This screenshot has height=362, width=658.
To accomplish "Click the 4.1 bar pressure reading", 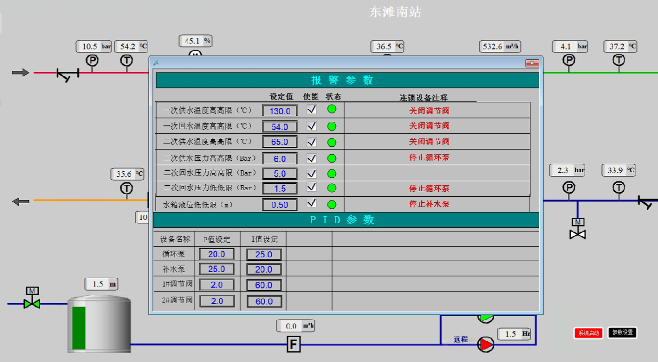I will pos(570,46).
